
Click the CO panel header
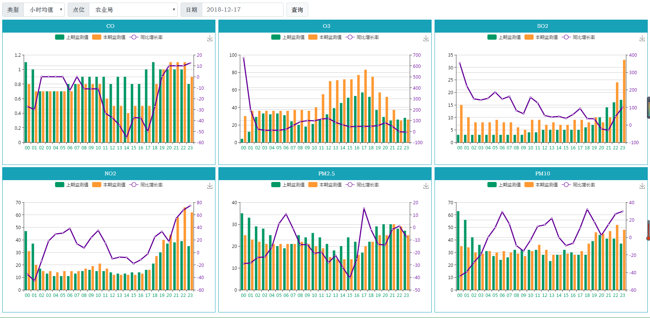(109, 26)
